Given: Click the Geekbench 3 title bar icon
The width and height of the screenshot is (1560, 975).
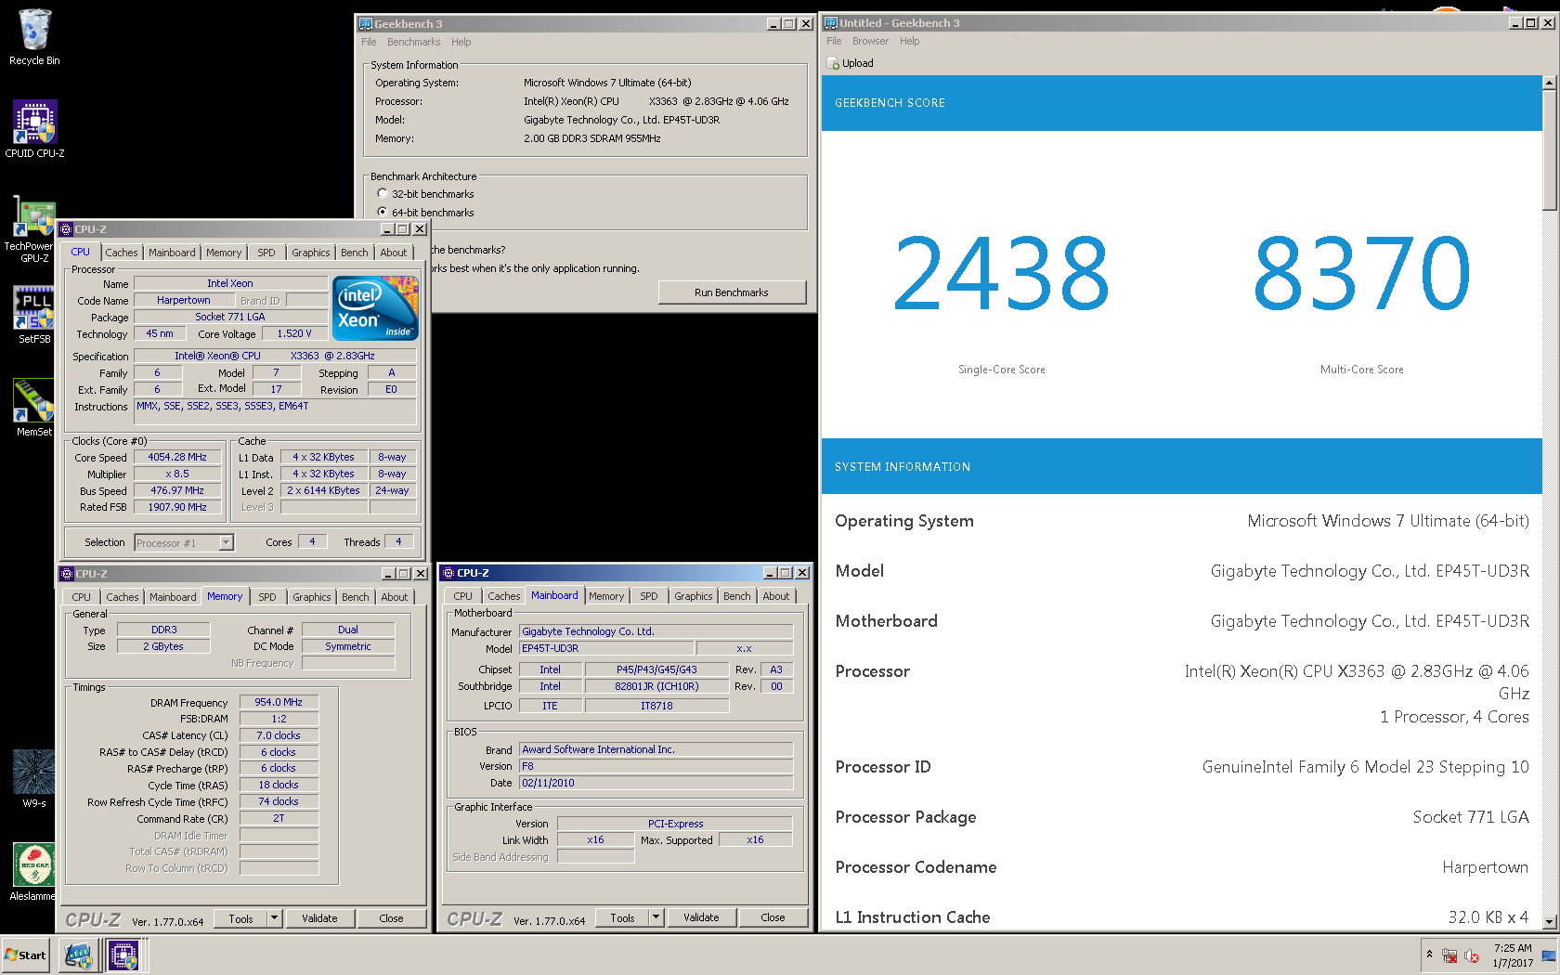Looking at the screenshot, I should 366,23.
